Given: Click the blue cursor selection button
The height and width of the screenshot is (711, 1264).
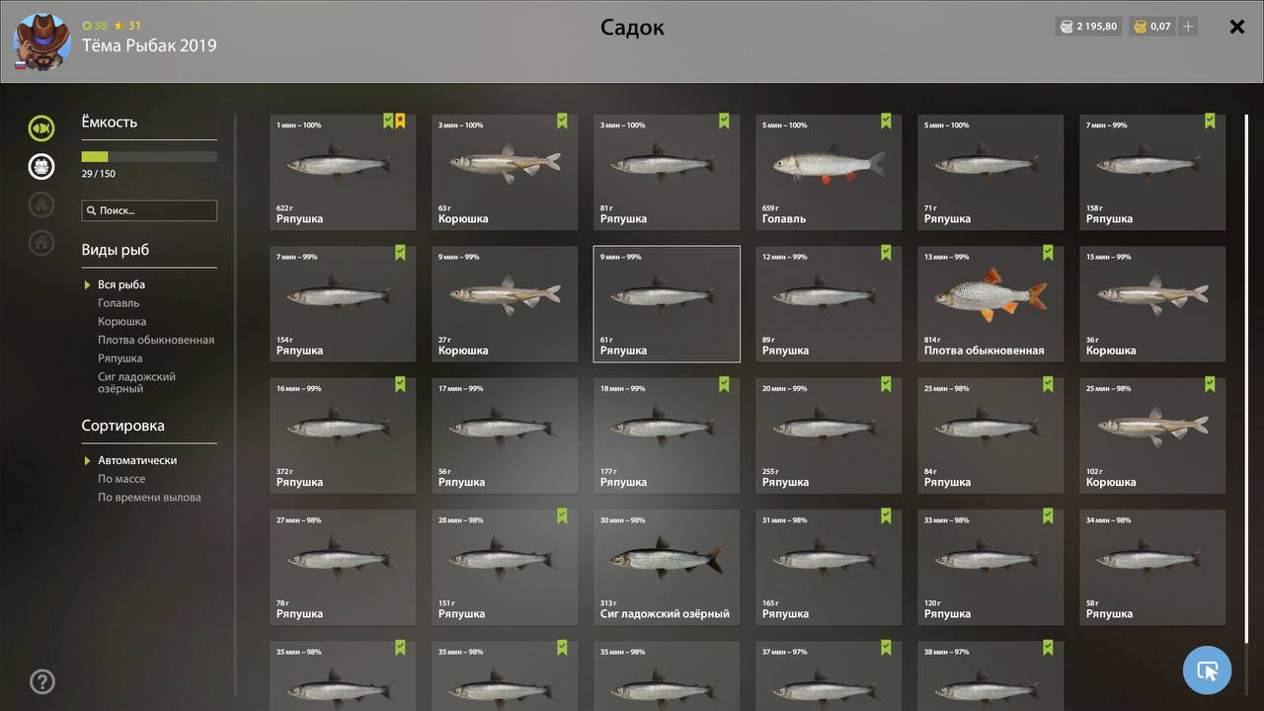Looking at the screenshot, I should tap(1207, 671).
